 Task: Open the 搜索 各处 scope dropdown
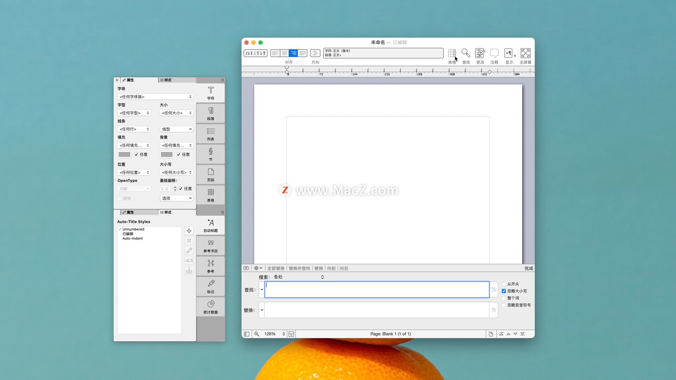click(x=299, y=277)
